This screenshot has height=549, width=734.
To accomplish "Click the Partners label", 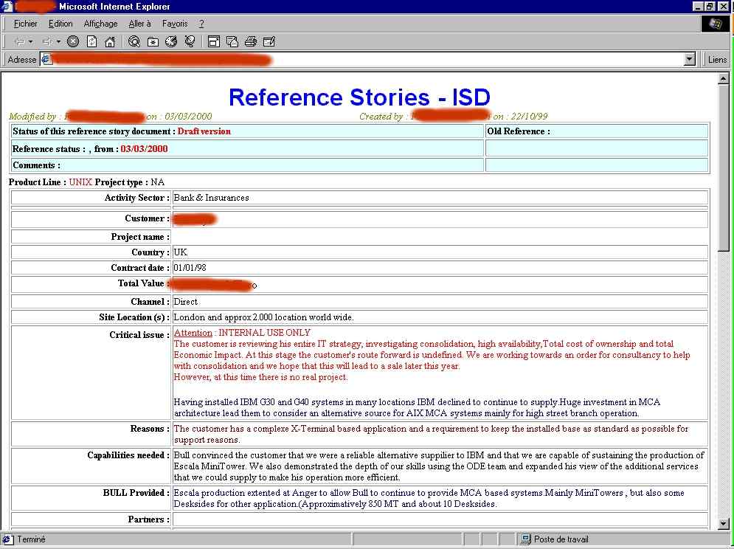I will pos(149,519).
